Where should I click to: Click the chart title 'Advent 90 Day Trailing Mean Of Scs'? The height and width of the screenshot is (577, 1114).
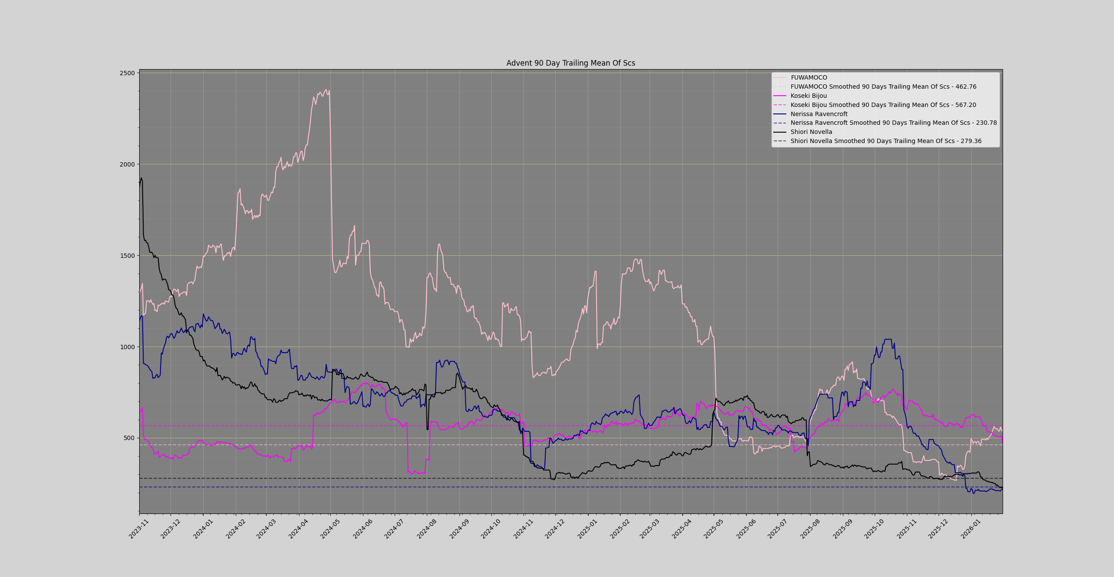tap(570, 63)
